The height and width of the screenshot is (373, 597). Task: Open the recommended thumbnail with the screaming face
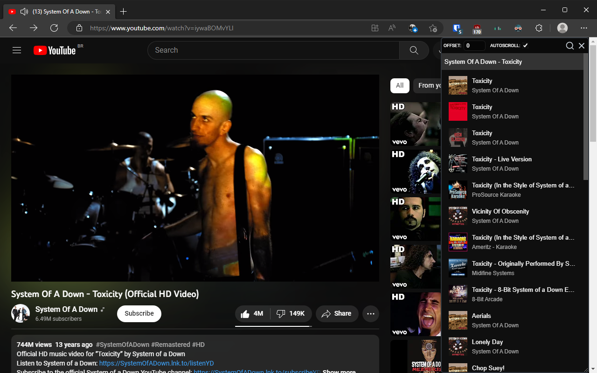click(x=416, y=314)
